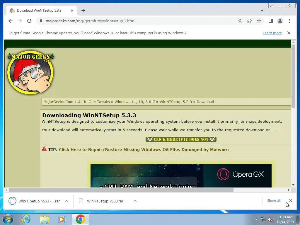The width and height of the screenshot is (300, 225).
Task: Open the muted volume tray icon
Action: click(x=270, y=219)
